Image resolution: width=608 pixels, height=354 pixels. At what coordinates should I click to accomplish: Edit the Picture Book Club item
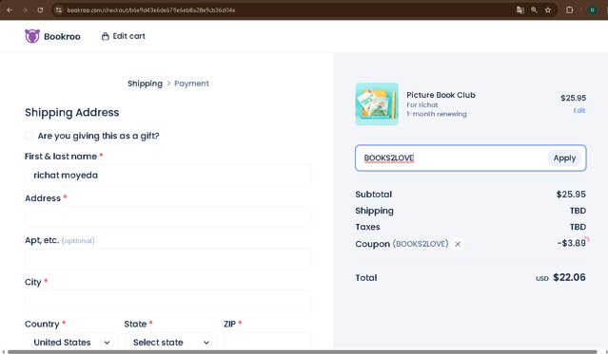579,111
